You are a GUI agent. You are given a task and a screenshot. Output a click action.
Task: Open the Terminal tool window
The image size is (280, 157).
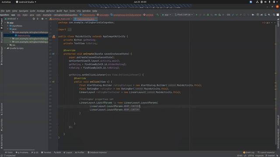pos(46,152)
